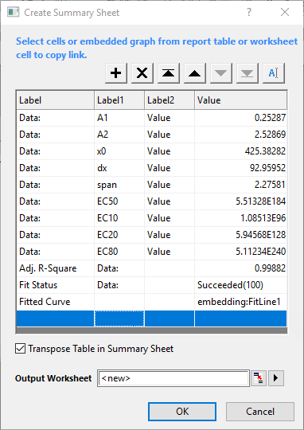
Task: Open the Output Worksheet arrow flyout menu
Action: 276,378
